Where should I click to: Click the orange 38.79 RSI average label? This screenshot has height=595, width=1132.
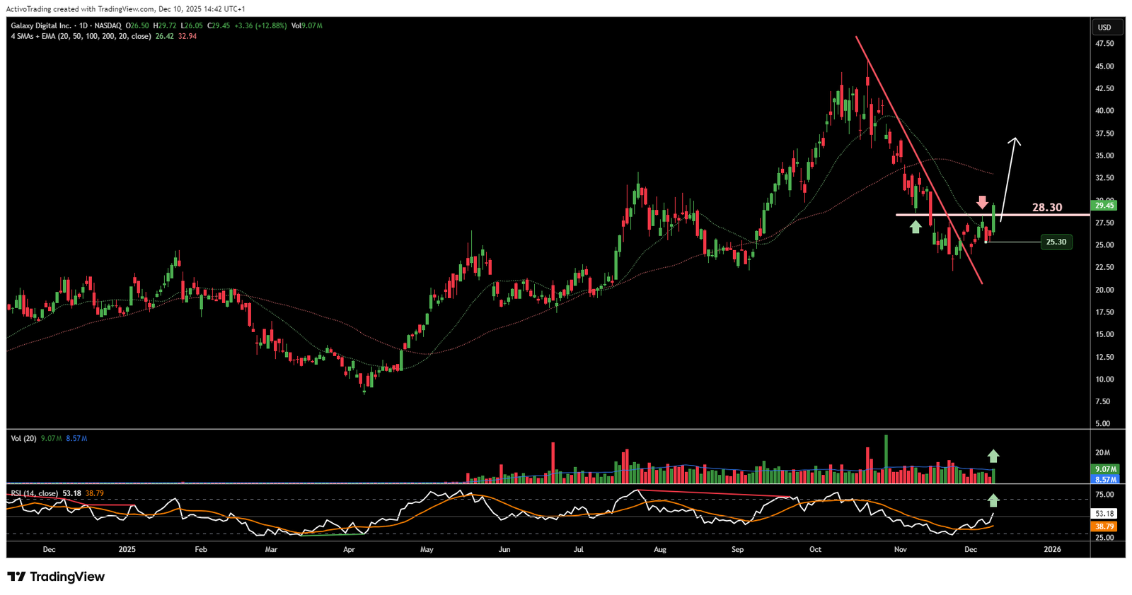[1104, 526]
